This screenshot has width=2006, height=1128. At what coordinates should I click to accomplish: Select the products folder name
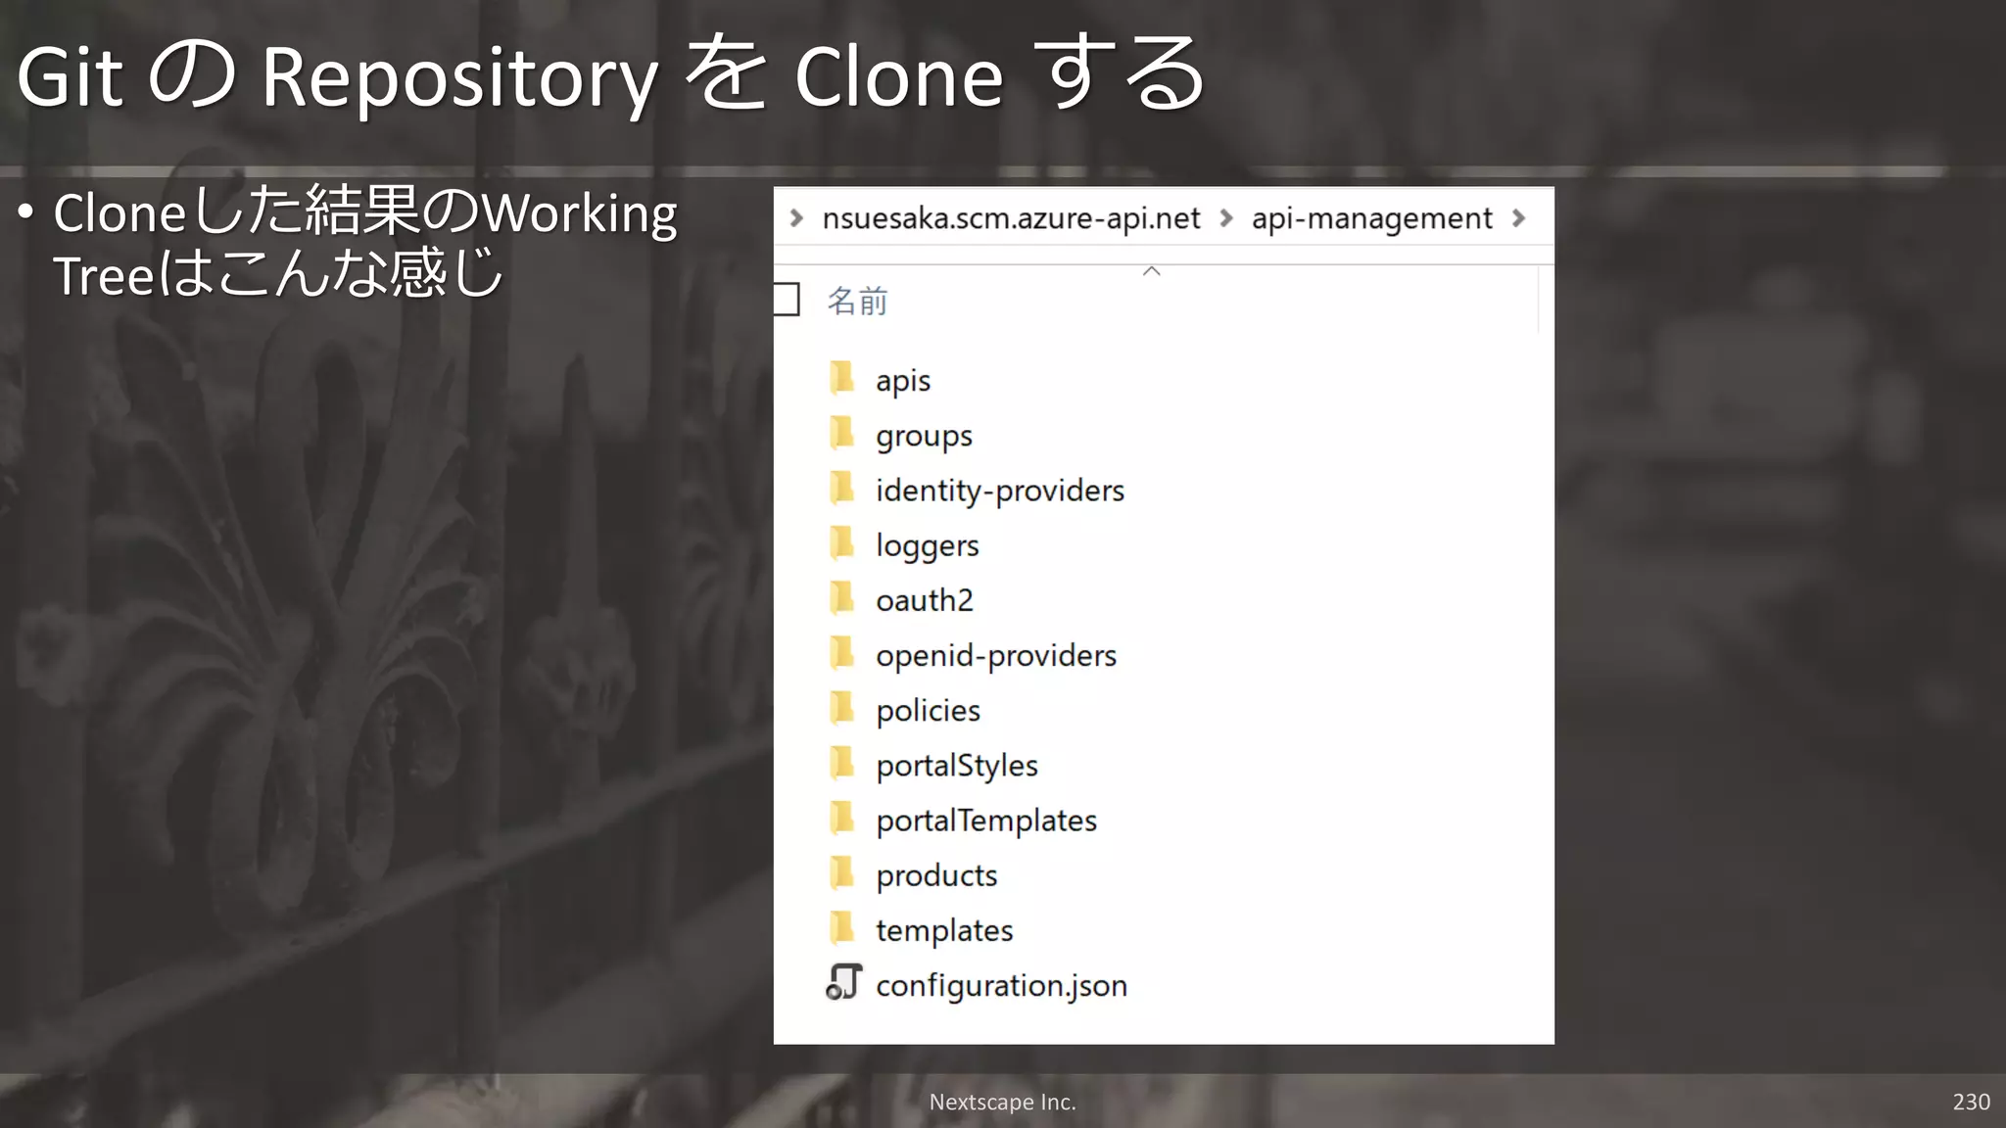[936, 875]
